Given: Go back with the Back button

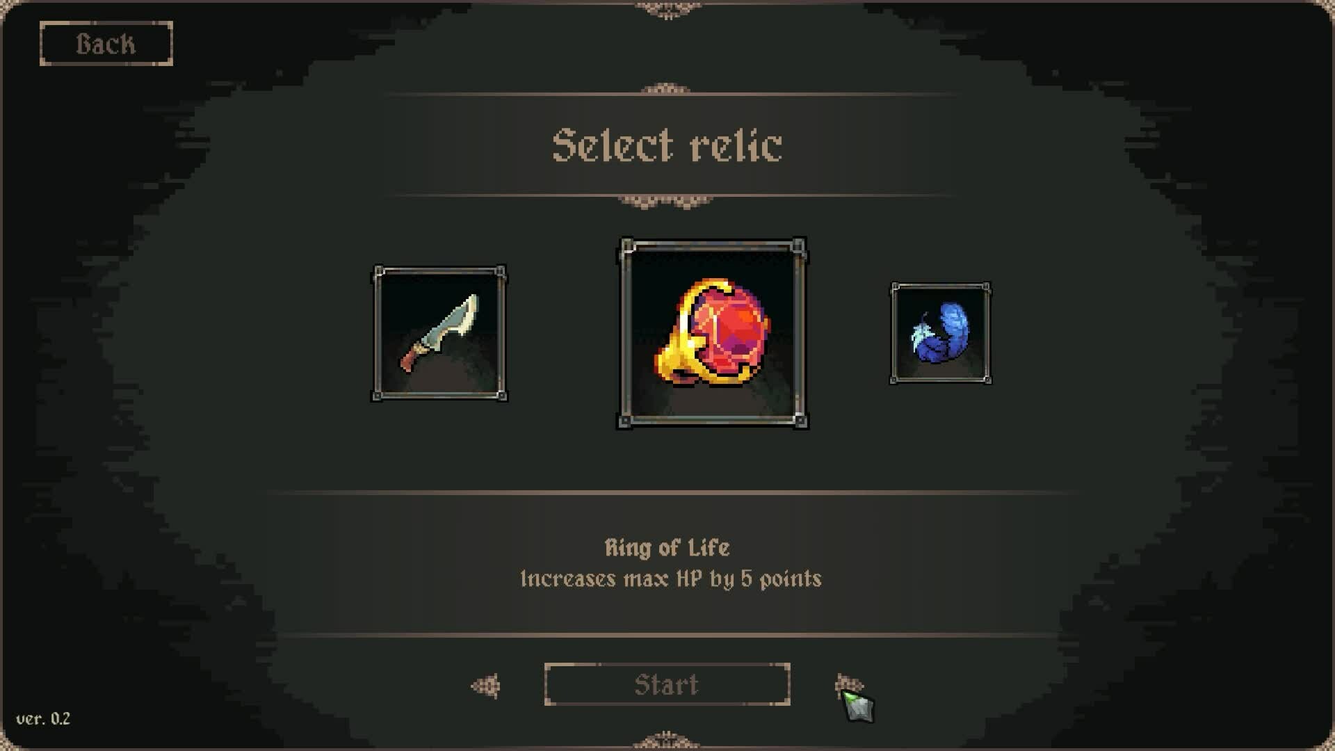Looking at the screenshot, I should click(x=106, y=44).
